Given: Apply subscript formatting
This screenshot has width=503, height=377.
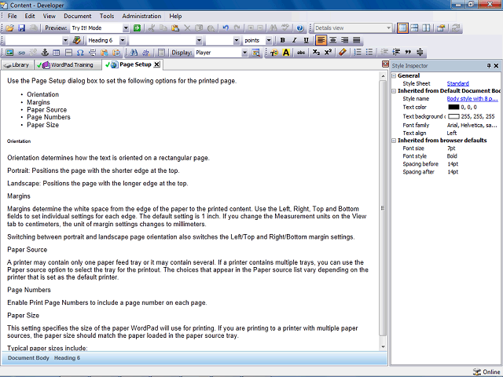Looking at the screenshot, I should [316, 53].
